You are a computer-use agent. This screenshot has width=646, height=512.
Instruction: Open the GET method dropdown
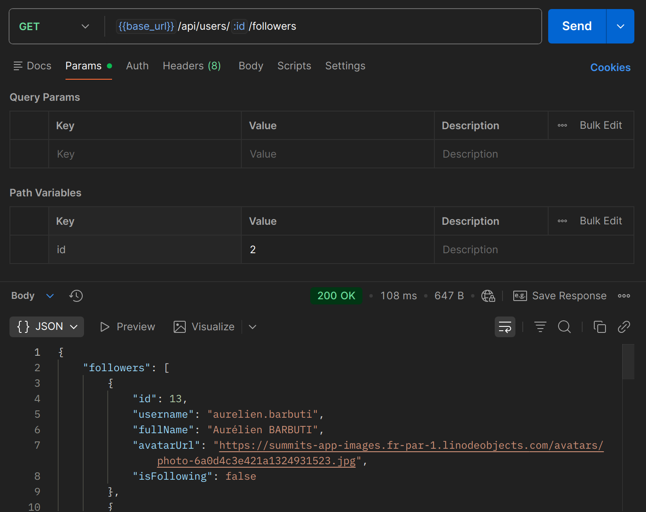pyautogui.click(x=54, y=26)
